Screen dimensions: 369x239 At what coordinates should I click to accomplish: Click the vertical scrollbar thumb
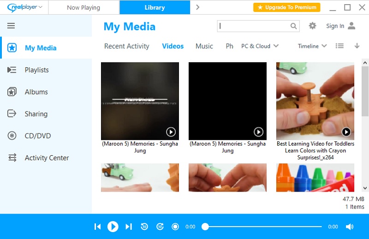(365, 91)
